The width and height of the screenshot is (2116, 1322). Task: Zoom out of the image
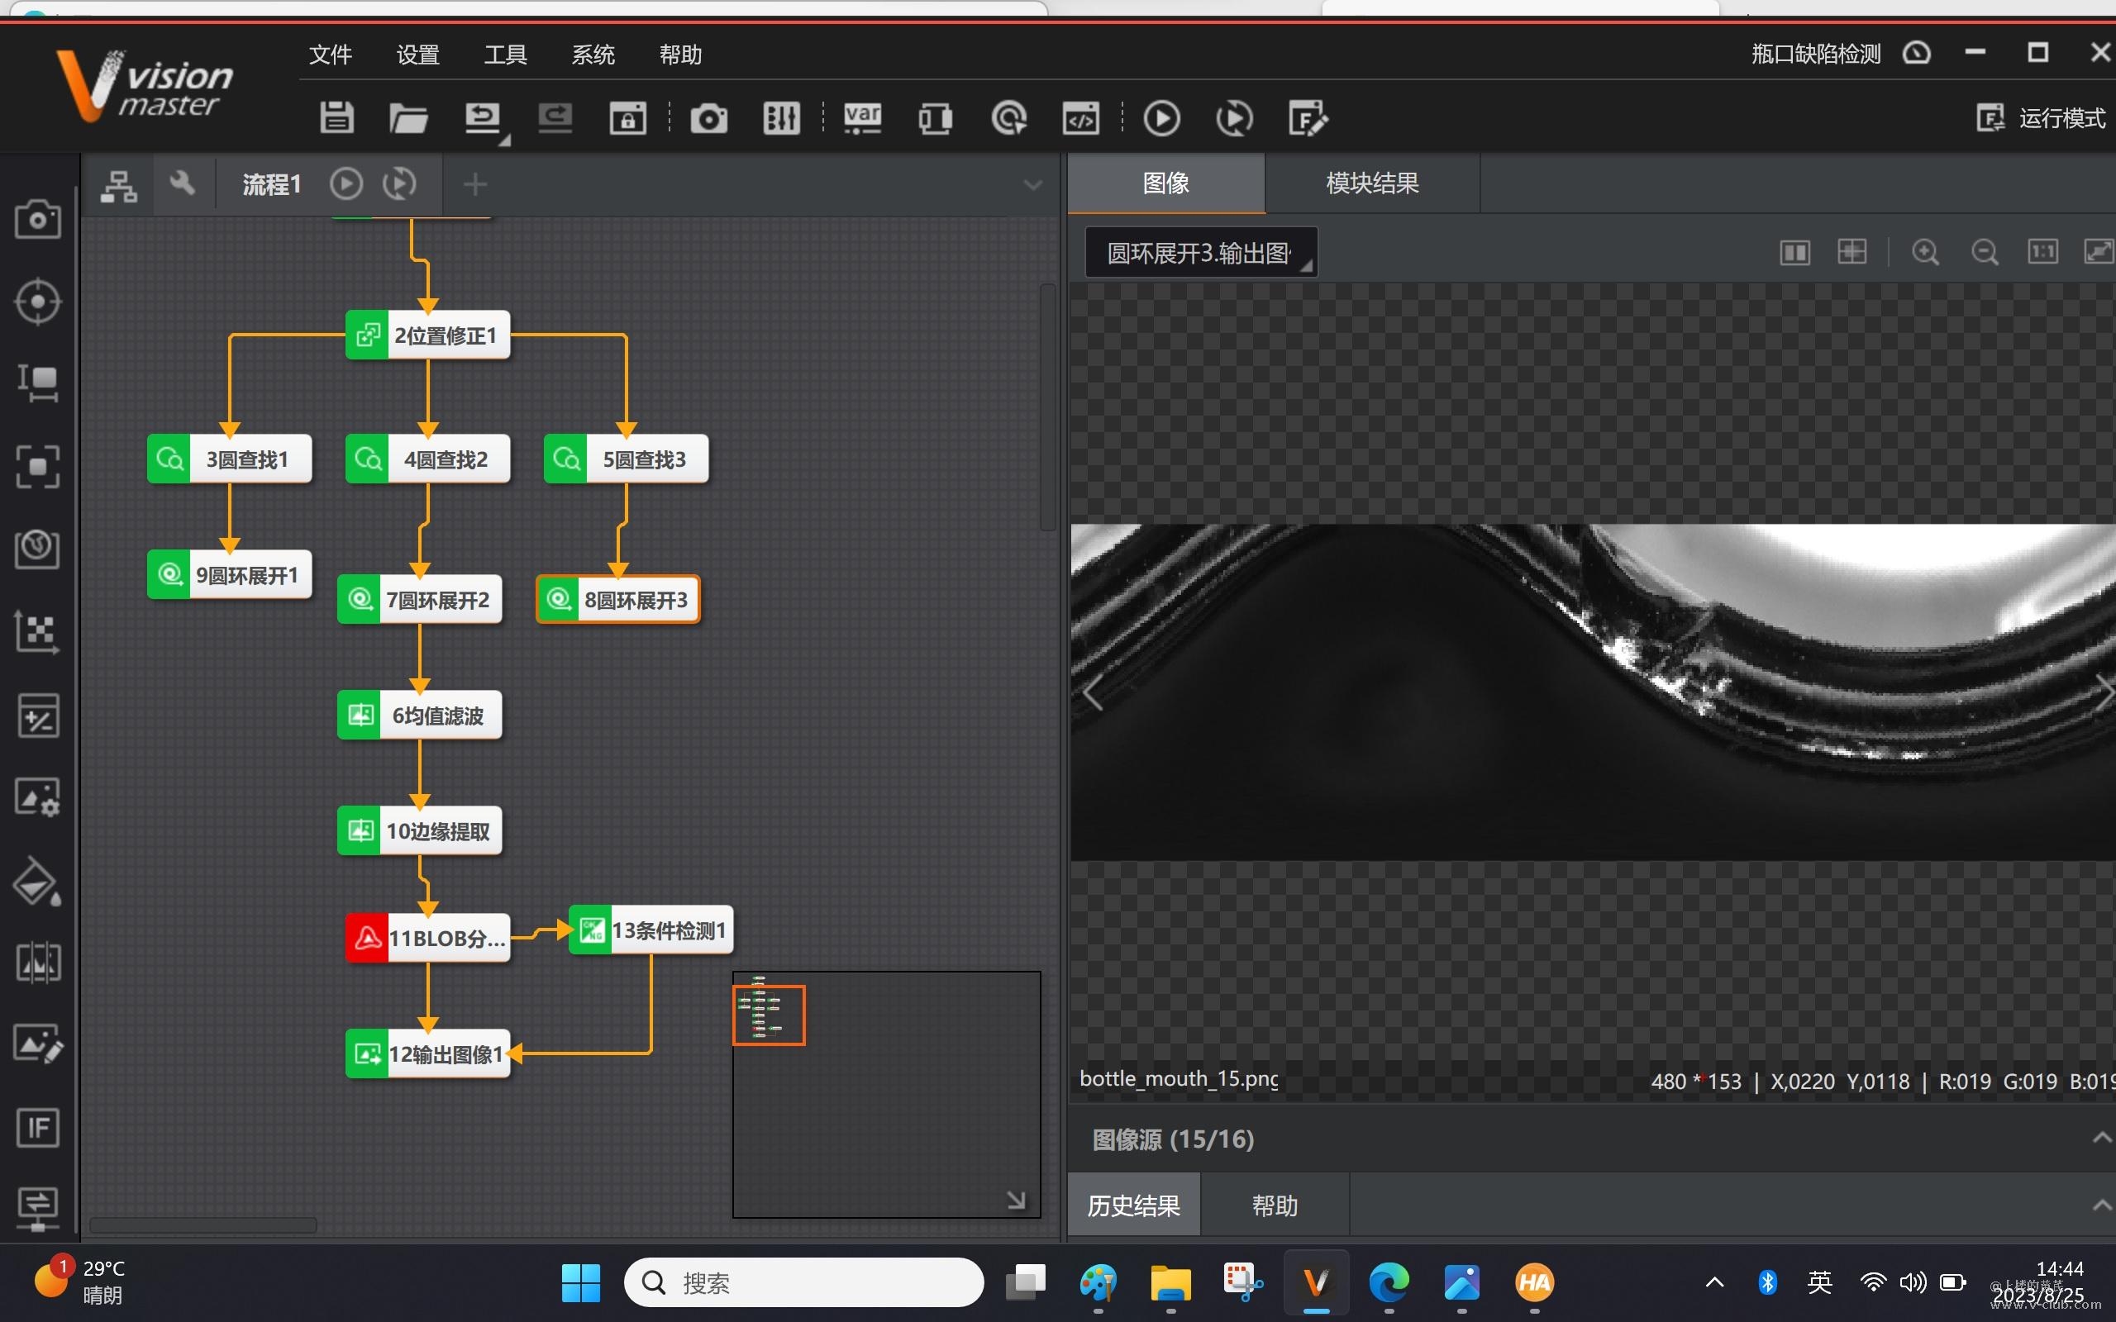pyautogui.click(x=1985, y=253)
